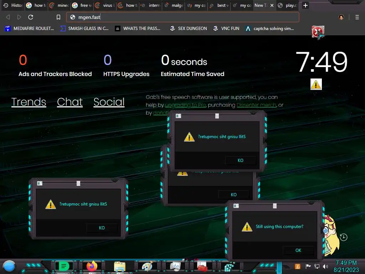Click the warning triangle below the 7:49 clock
365x274 pixels.
coord(316,84)
